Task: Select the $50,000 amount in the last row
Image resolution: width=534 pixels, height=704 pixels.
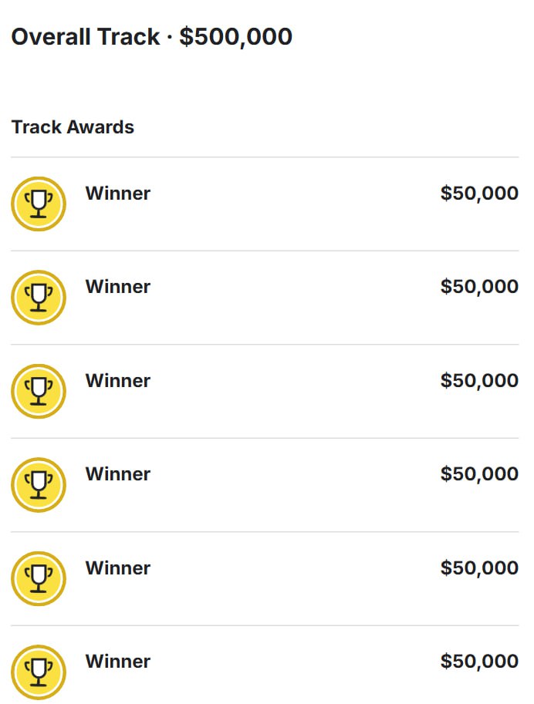Action: pos(479,661)
